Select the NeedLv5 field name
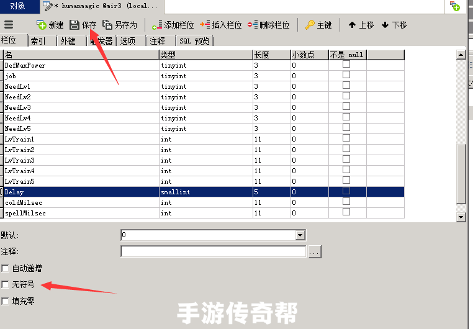 pos(18,128)
